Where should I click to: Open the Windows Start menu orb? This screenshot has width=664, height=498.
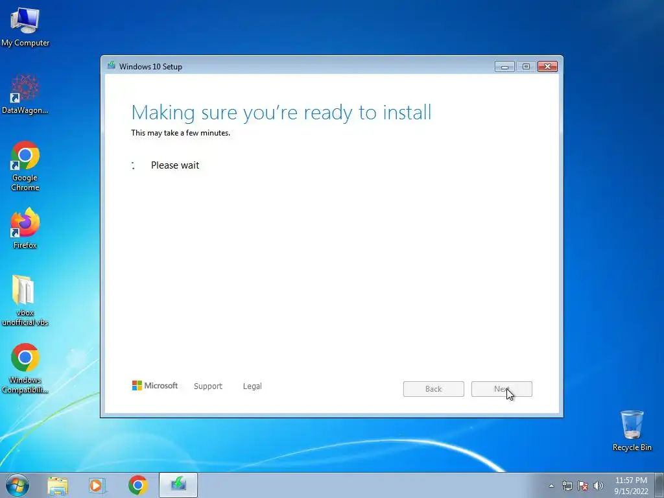click(x=18, y=485)
